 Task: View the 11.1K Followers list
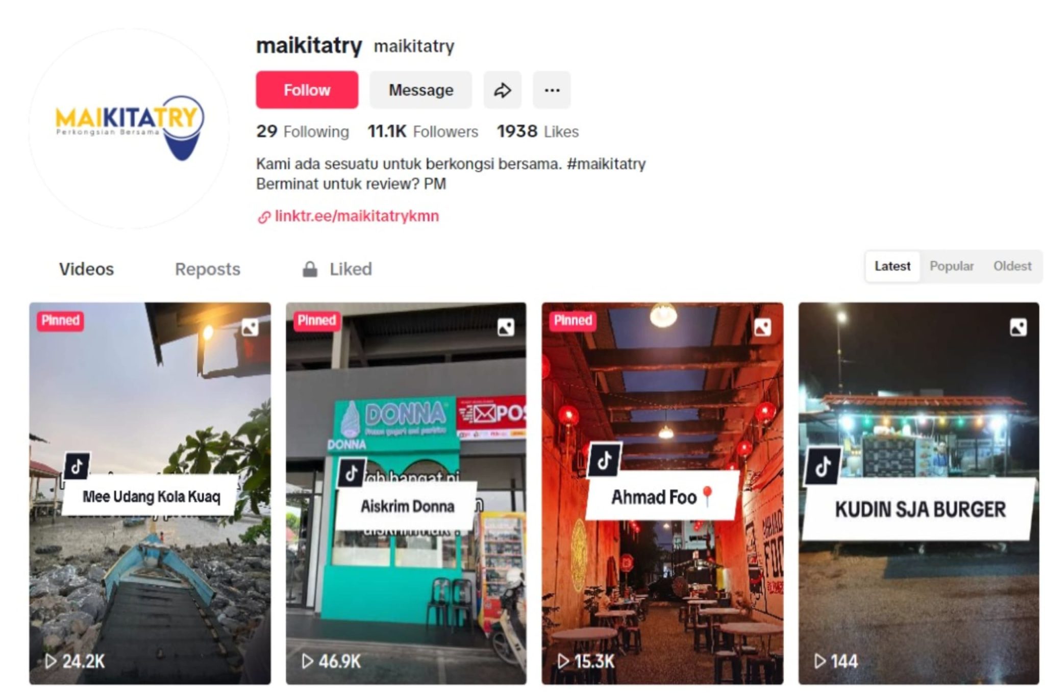423,132
